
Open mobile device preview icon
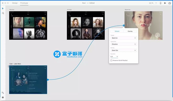tap(160, 3)
